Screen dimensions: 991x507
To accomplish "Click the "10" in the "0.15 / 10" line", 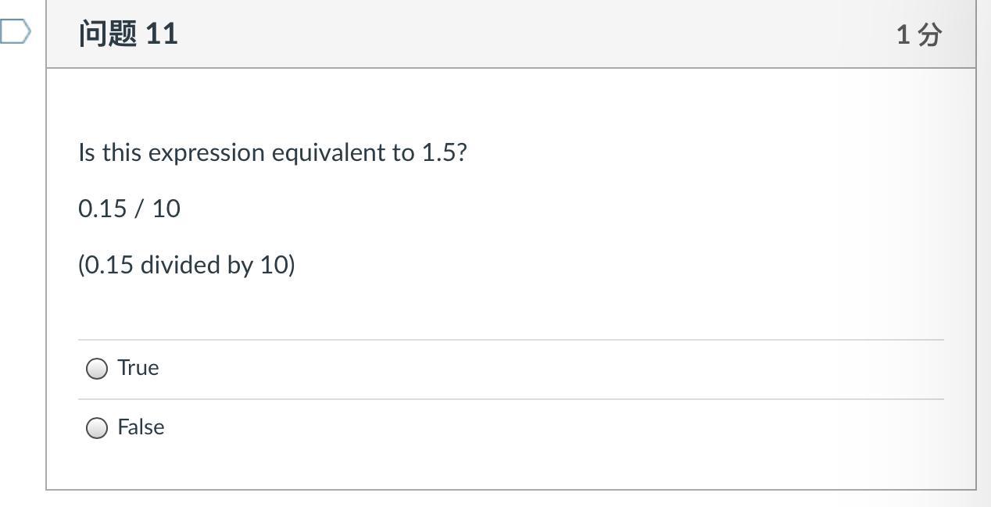I will pos(166,209).
